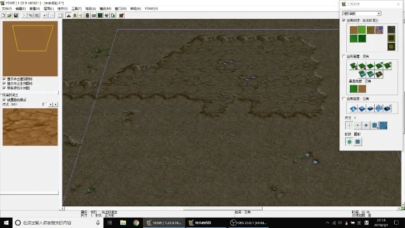Click the Selection Brush dashed-square icon
This screenshot has width=405, height=228.
(60, 15)
